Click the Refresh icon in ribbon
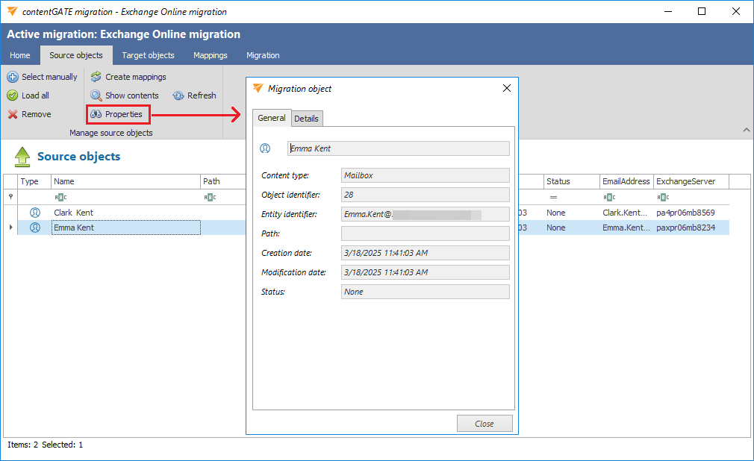Screen dimensions: 754x461 (x=178, y=95)
